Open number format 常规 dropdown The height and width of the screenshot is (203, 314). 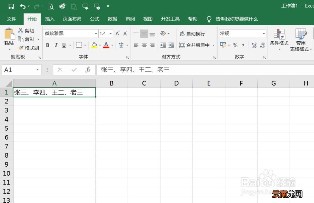click(x=264, y=34)
